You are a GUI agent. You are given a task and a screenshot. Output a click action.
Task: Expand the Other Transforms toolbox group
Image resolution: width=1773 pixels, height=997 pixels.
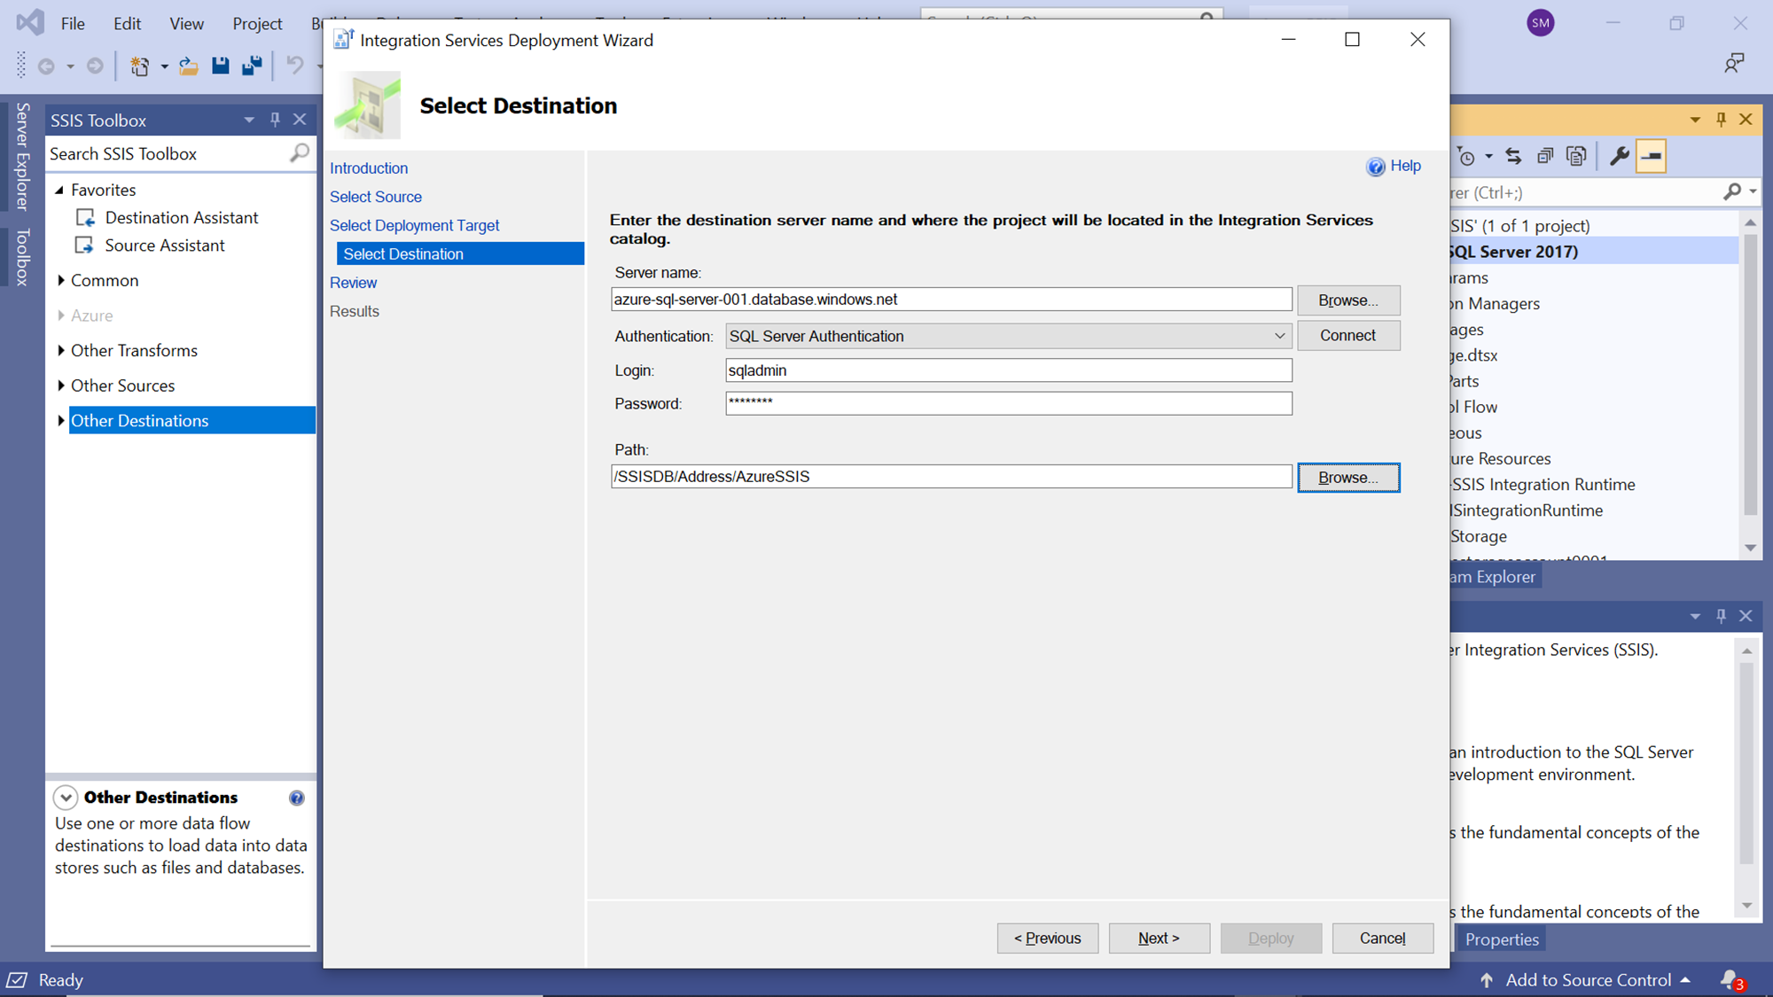pyautogui.click(x=61, y=351)
